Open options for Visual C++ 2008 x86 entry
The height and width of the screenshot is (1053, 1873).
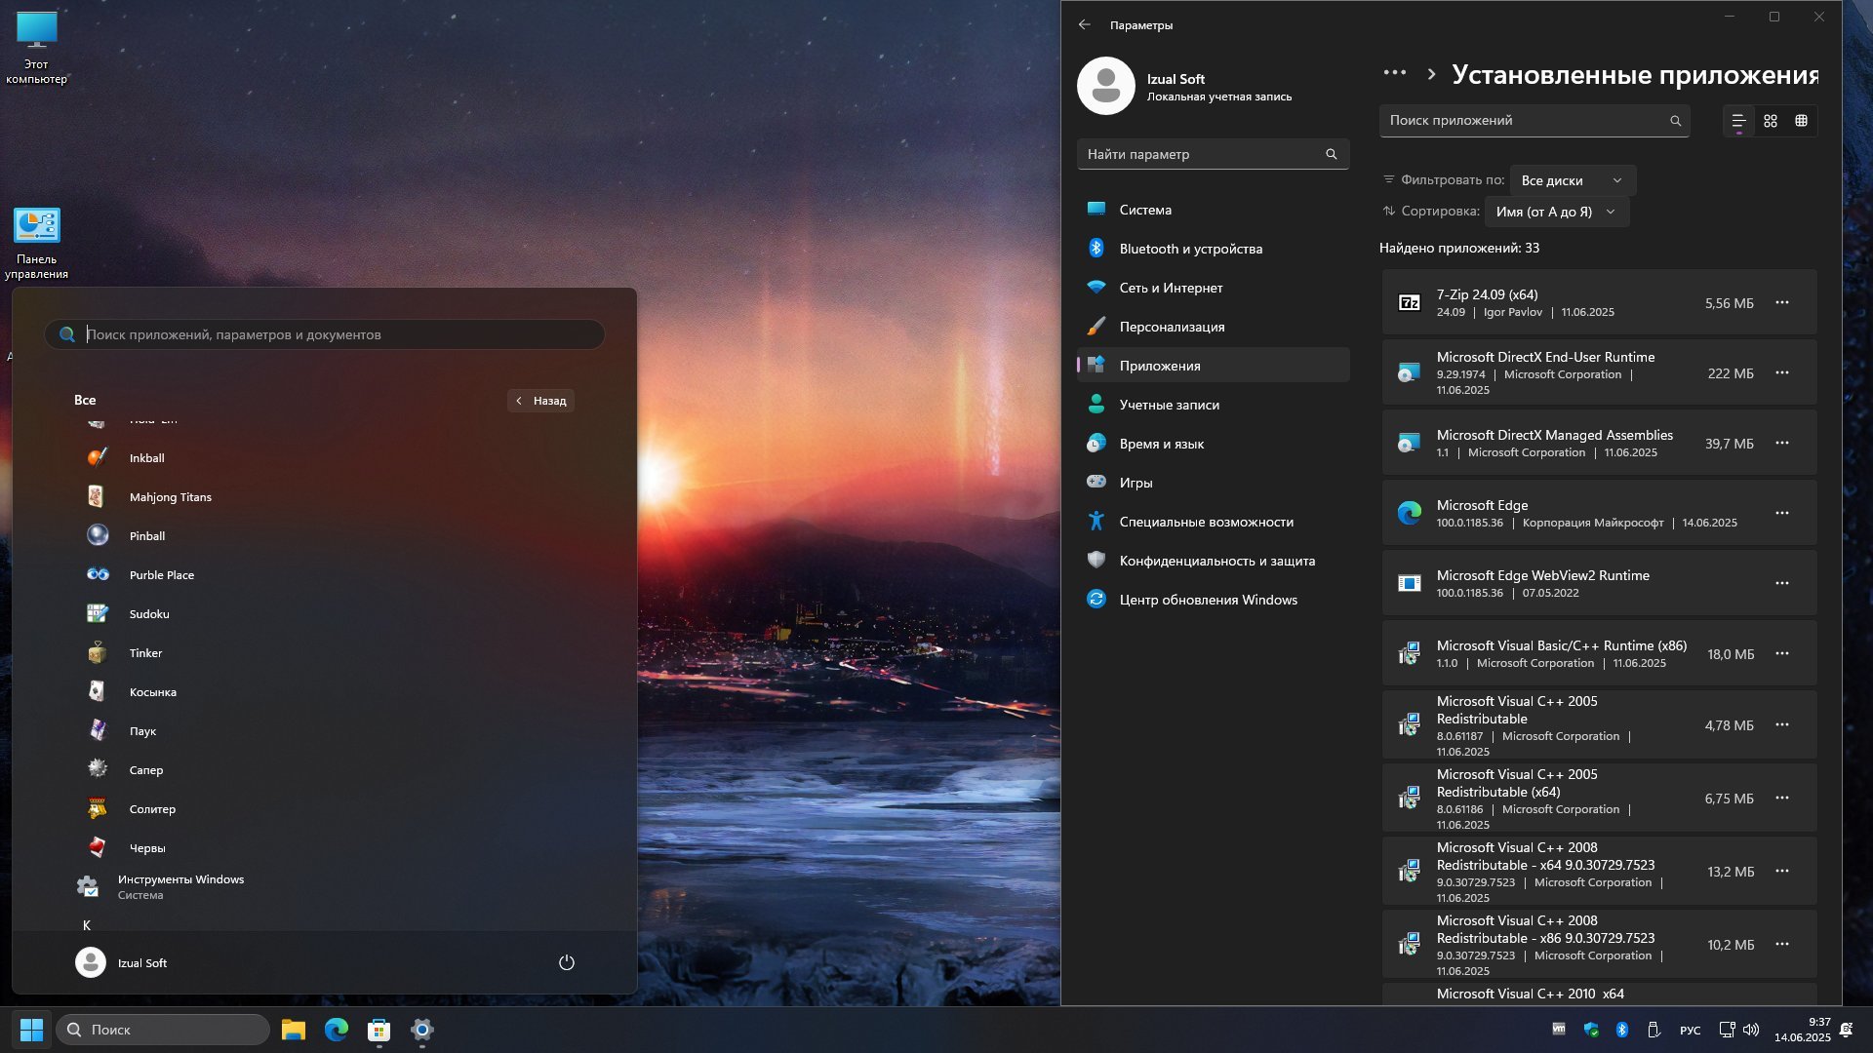click(x=1781, y=945)
